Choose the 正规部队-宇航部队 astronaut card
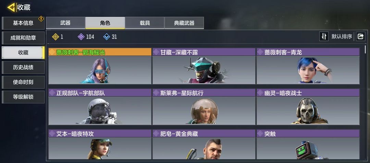370x163 pixels. point(100,107)
